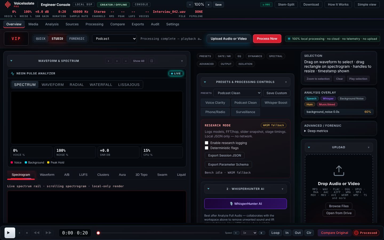This screenshot has height=240, width=384.
Task: Collapse Waveform & Spectrum panel via cyan triangle
Action: tap(11, 61)
